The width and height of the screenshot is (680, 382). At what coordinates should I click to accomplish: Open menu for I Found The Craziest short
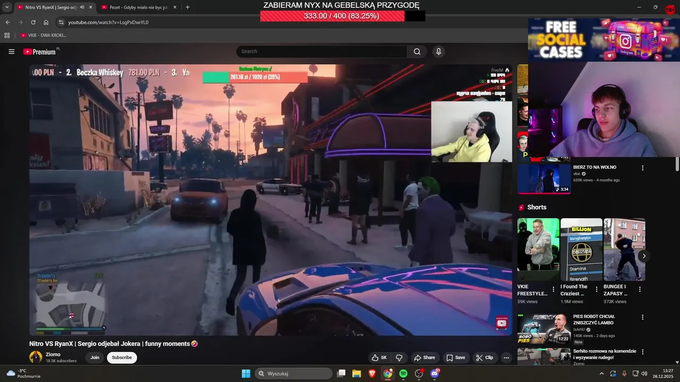(597, 290)
